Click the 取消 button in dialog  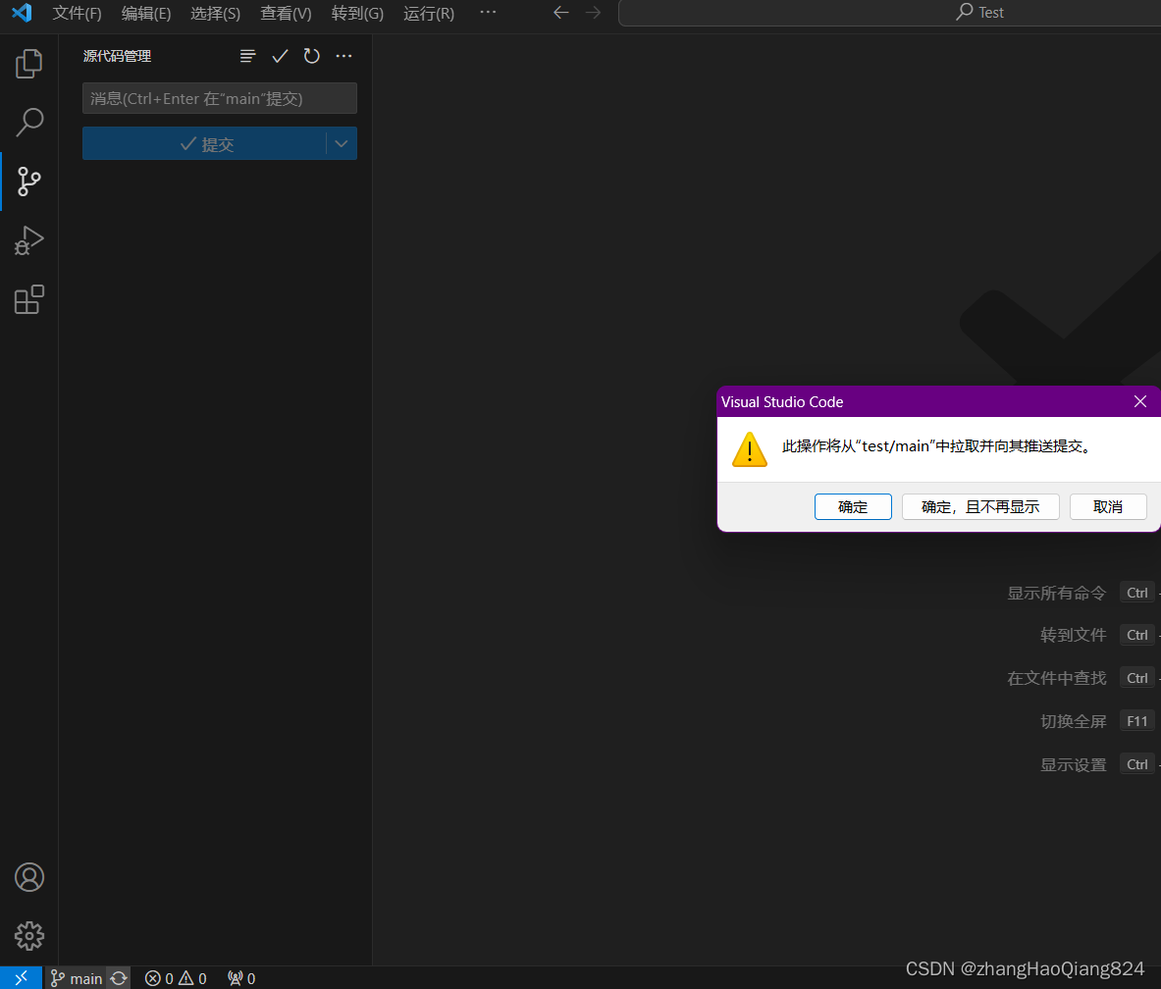pos(1108,507)
